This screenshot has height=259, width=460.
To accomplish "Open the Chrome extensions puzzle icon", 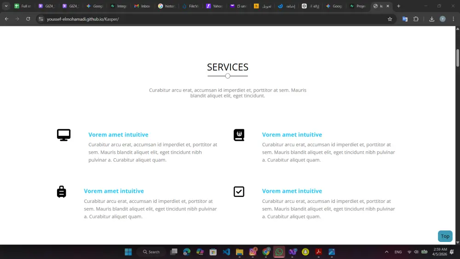I will pos(416,19).
